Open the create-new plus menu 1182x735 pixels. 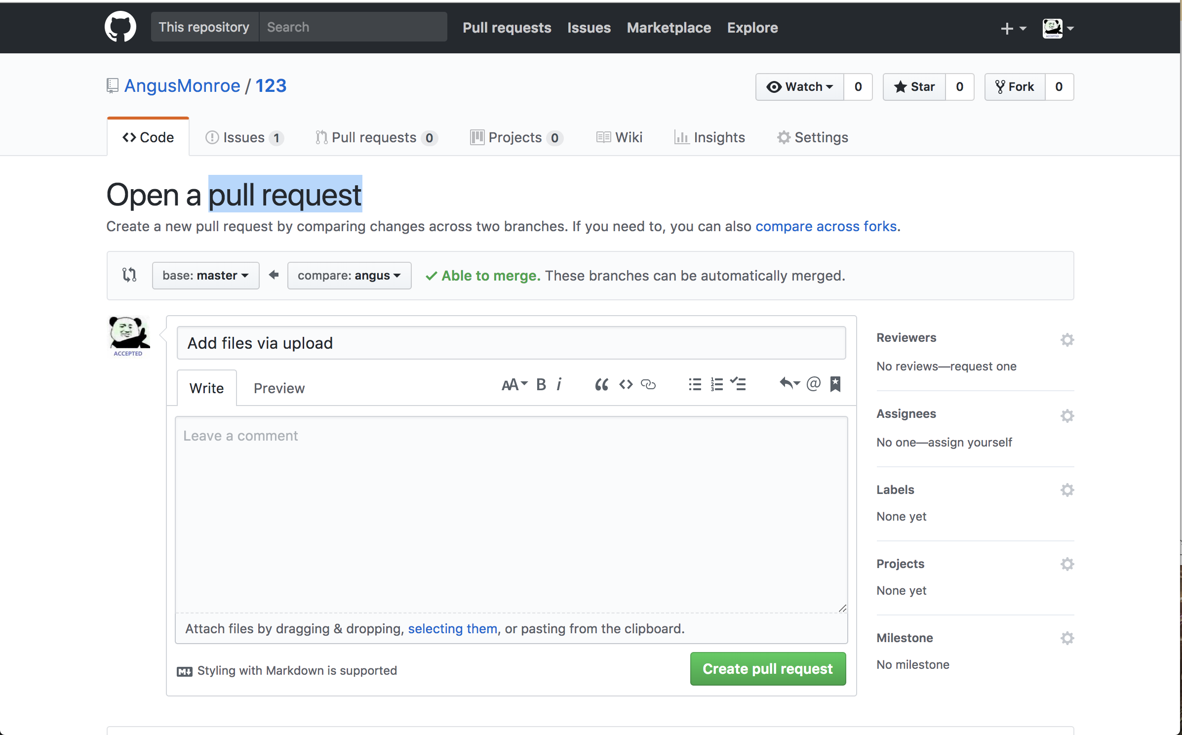point(1013,29)
